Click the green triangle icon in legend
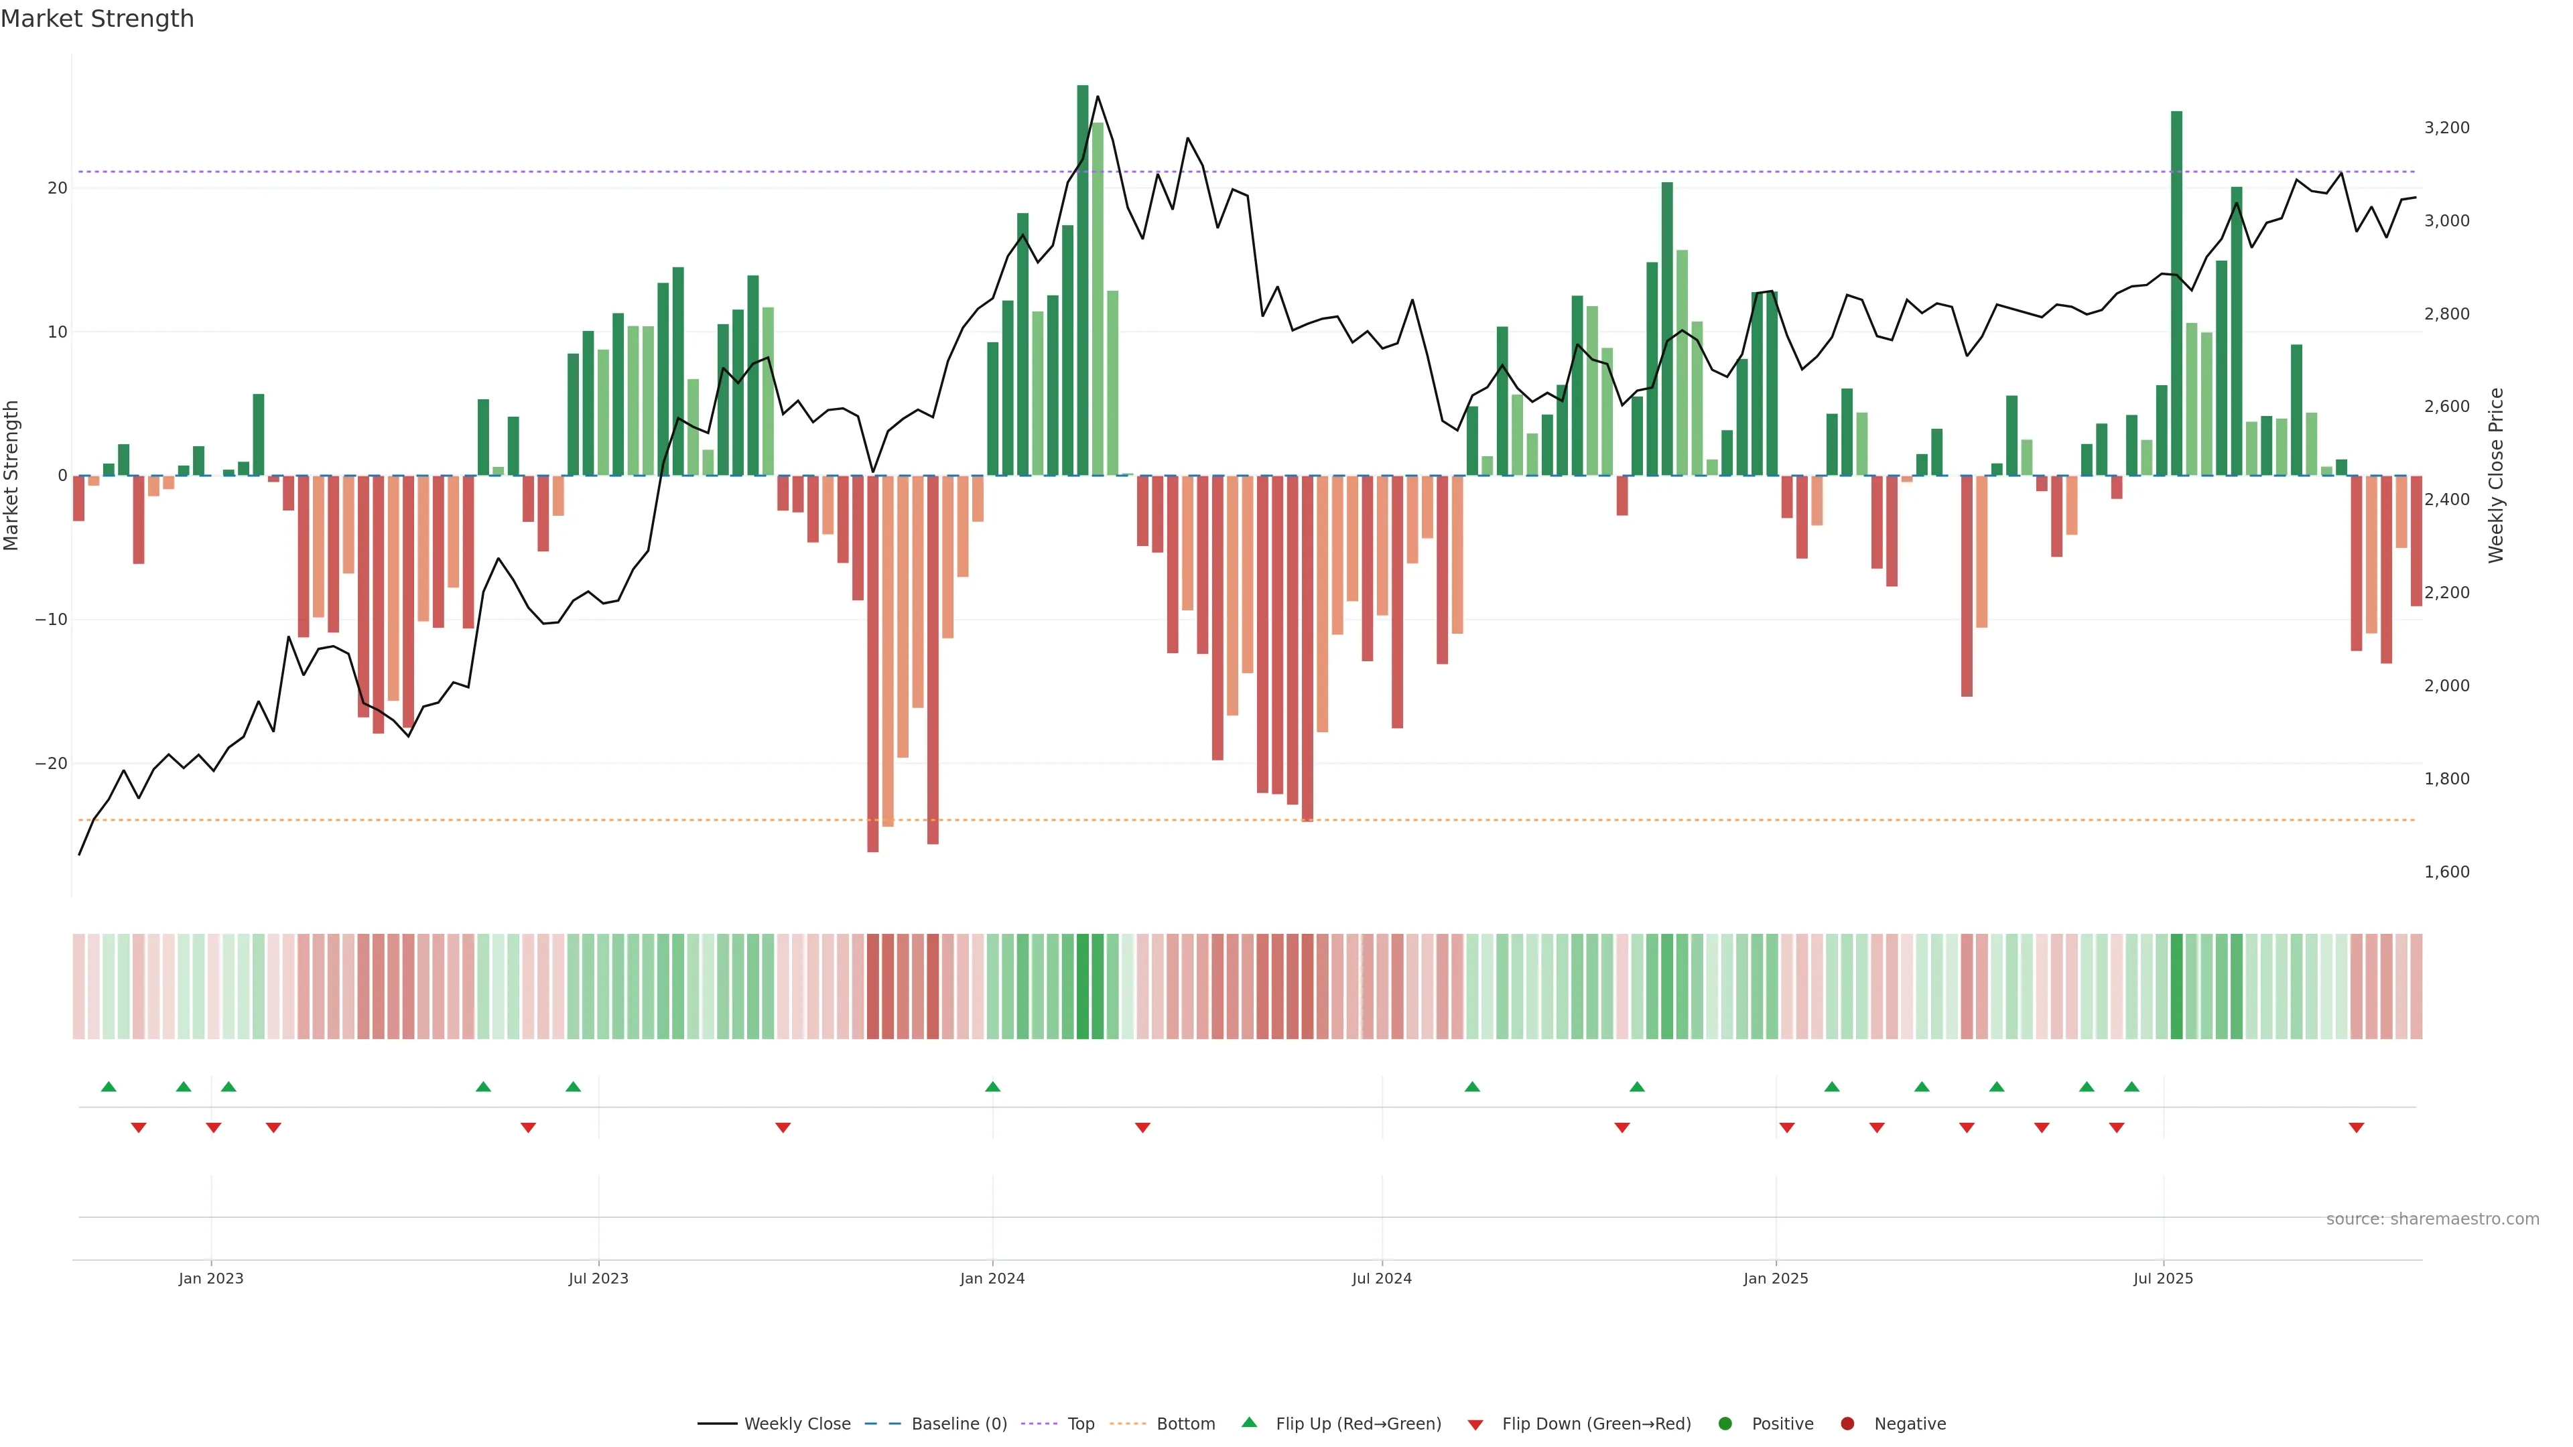This screenshot has height=1447, width=2573. pyautogui.click(x=1248, y=1422)
